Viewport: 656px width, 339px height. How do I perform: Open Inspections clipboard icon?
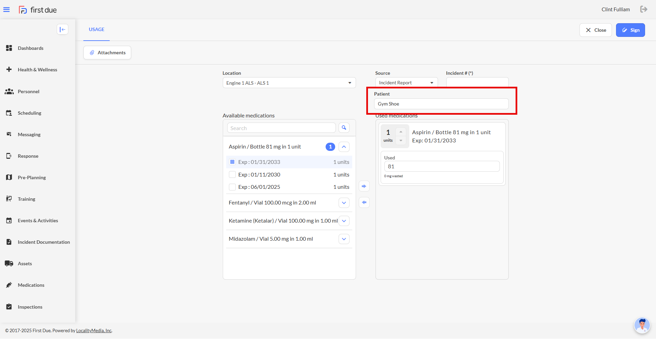click(9, 307)
